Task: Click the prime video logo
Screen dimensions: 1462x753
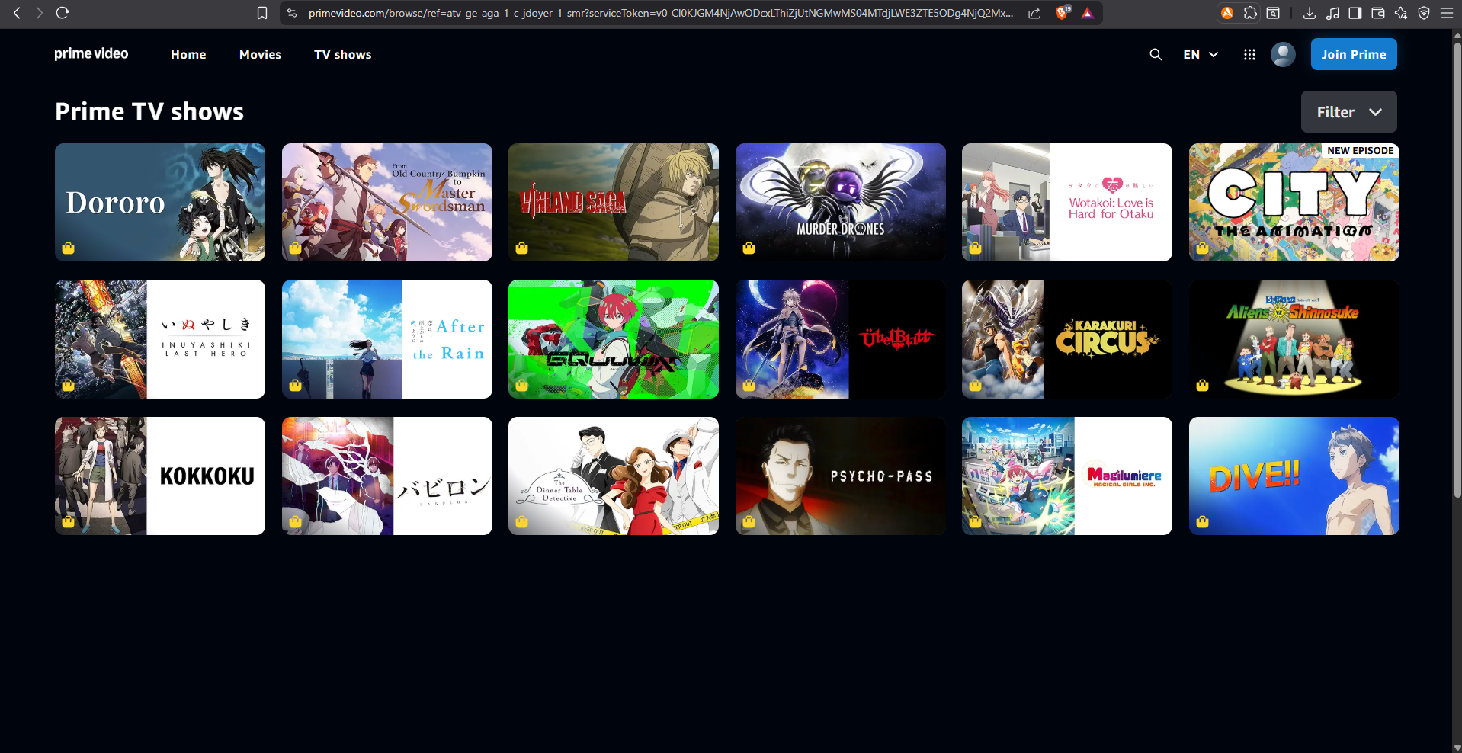Action: pyautogui.click(x=91, y=54)
